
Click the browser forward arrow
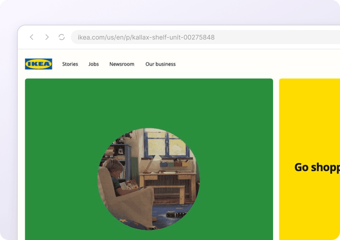(x=47, y=37)
